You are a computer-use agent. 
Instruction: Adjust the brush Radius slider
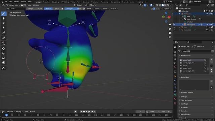coord(52,9)
